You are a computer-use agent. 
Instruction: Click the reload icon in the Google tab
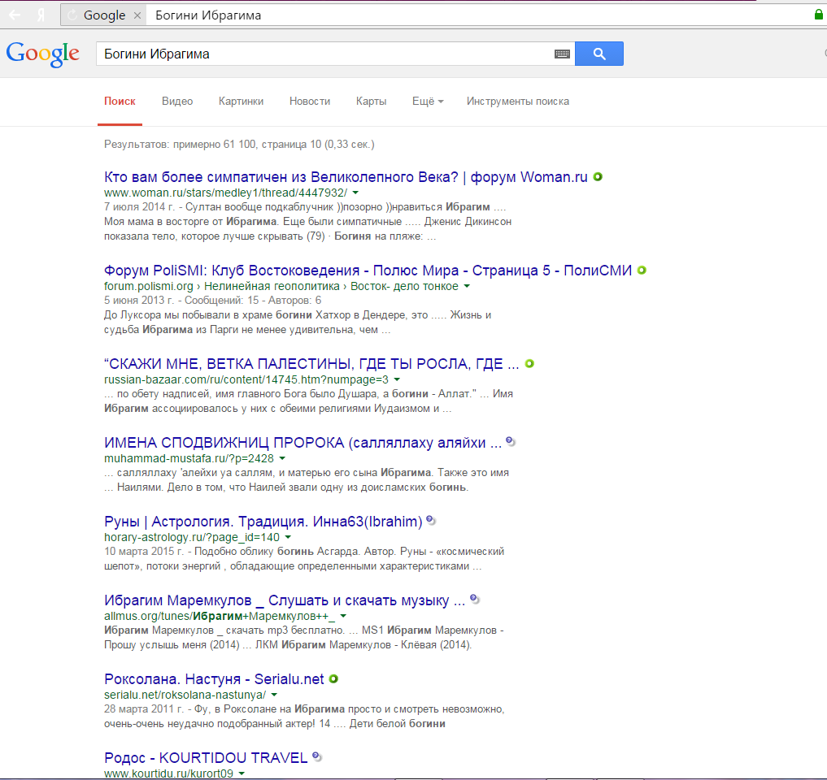click(72, 15)
